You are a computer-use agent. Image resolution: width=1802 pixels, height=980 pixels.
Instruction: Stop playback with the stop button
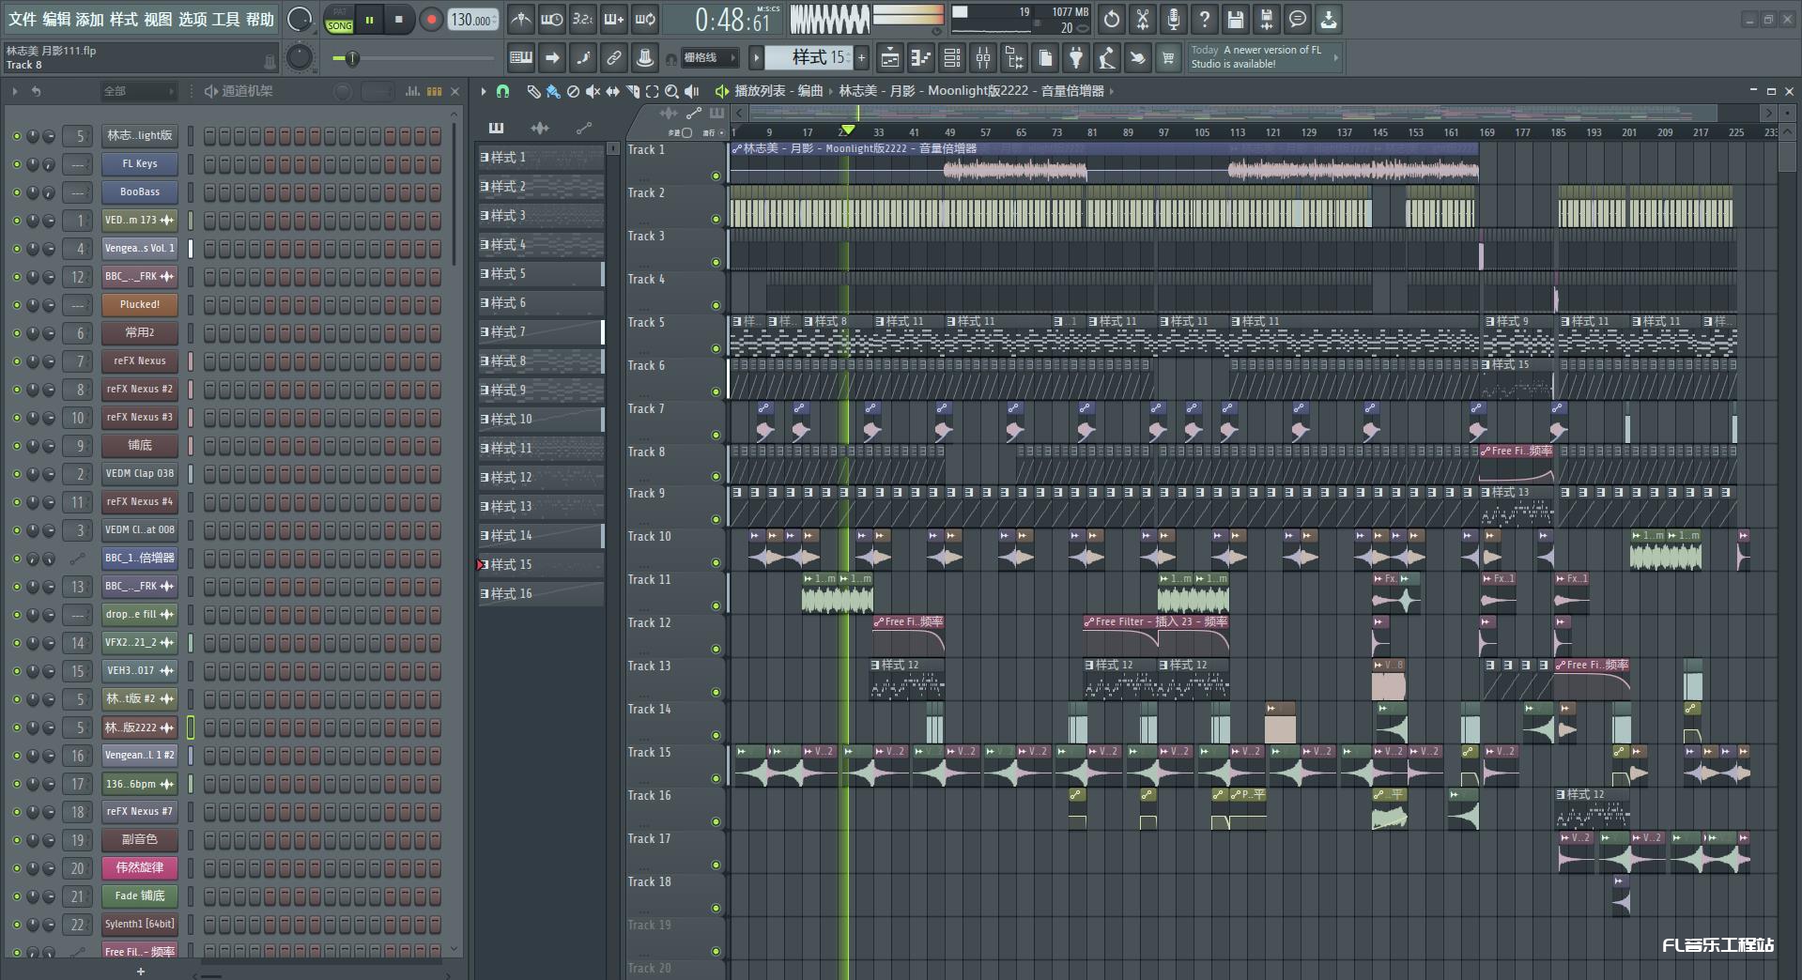(399, 20)
